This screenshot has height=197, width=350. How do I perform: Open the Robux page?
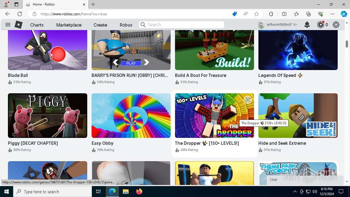point(126,25)
